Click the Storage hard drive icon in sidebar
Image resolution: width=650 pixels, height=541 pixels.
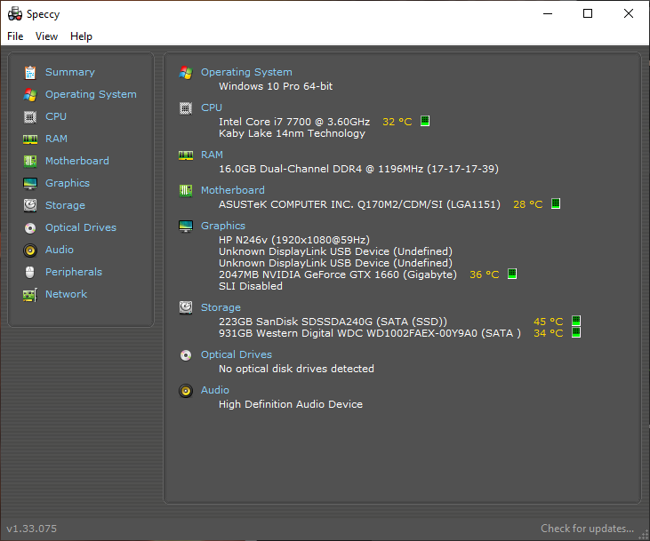coord(30,205)
